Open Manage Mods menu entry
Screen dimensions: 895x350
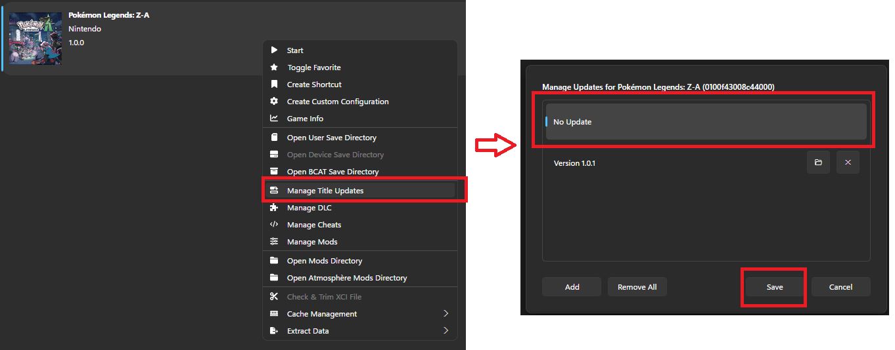pos(312,242)
